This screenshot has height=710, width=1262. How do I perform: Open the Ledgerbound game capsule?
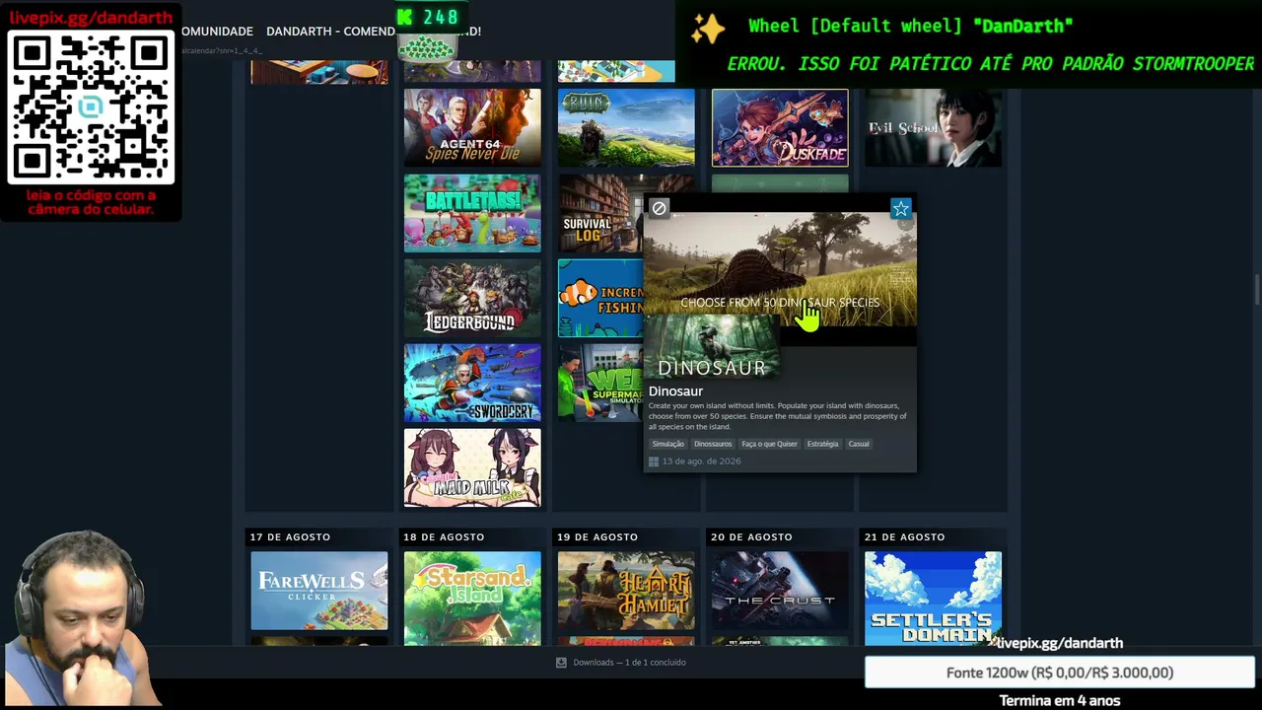[472, 298]
